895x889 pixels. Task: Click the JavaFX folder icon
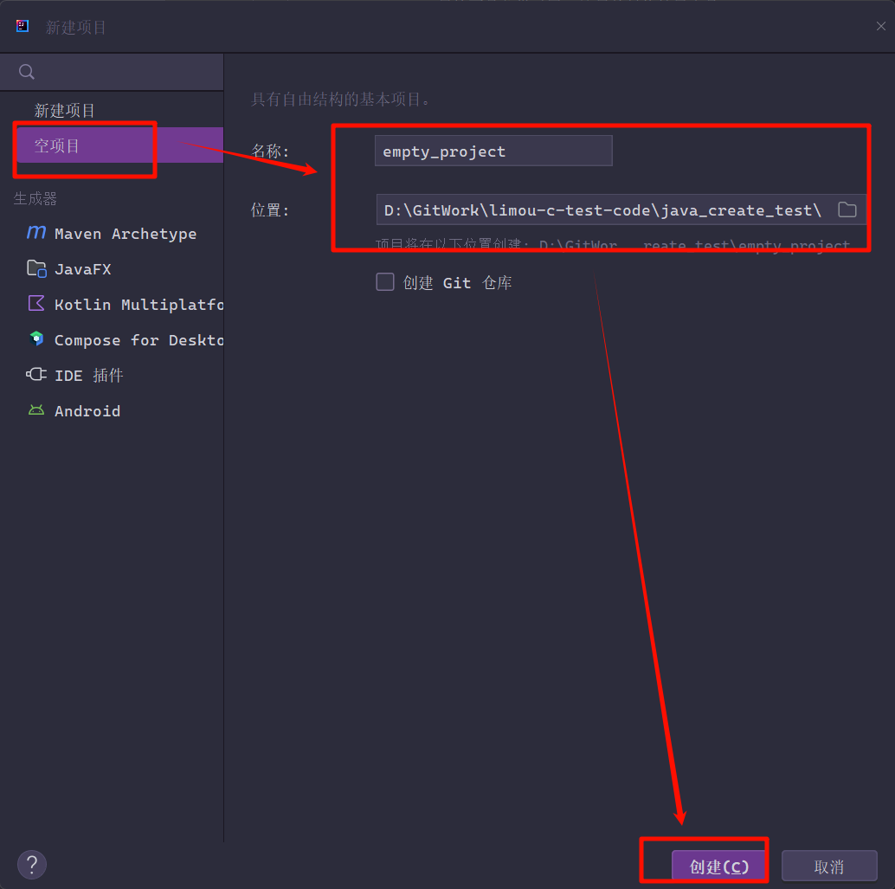pyautogui.click(x=36, y=268)
